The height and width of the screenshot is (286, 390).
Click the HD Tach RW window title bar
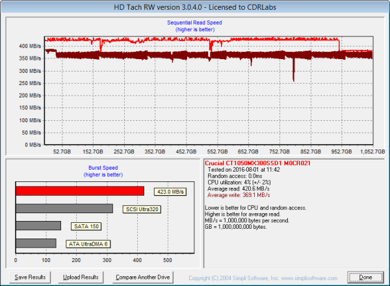click(x=195, y=6)
